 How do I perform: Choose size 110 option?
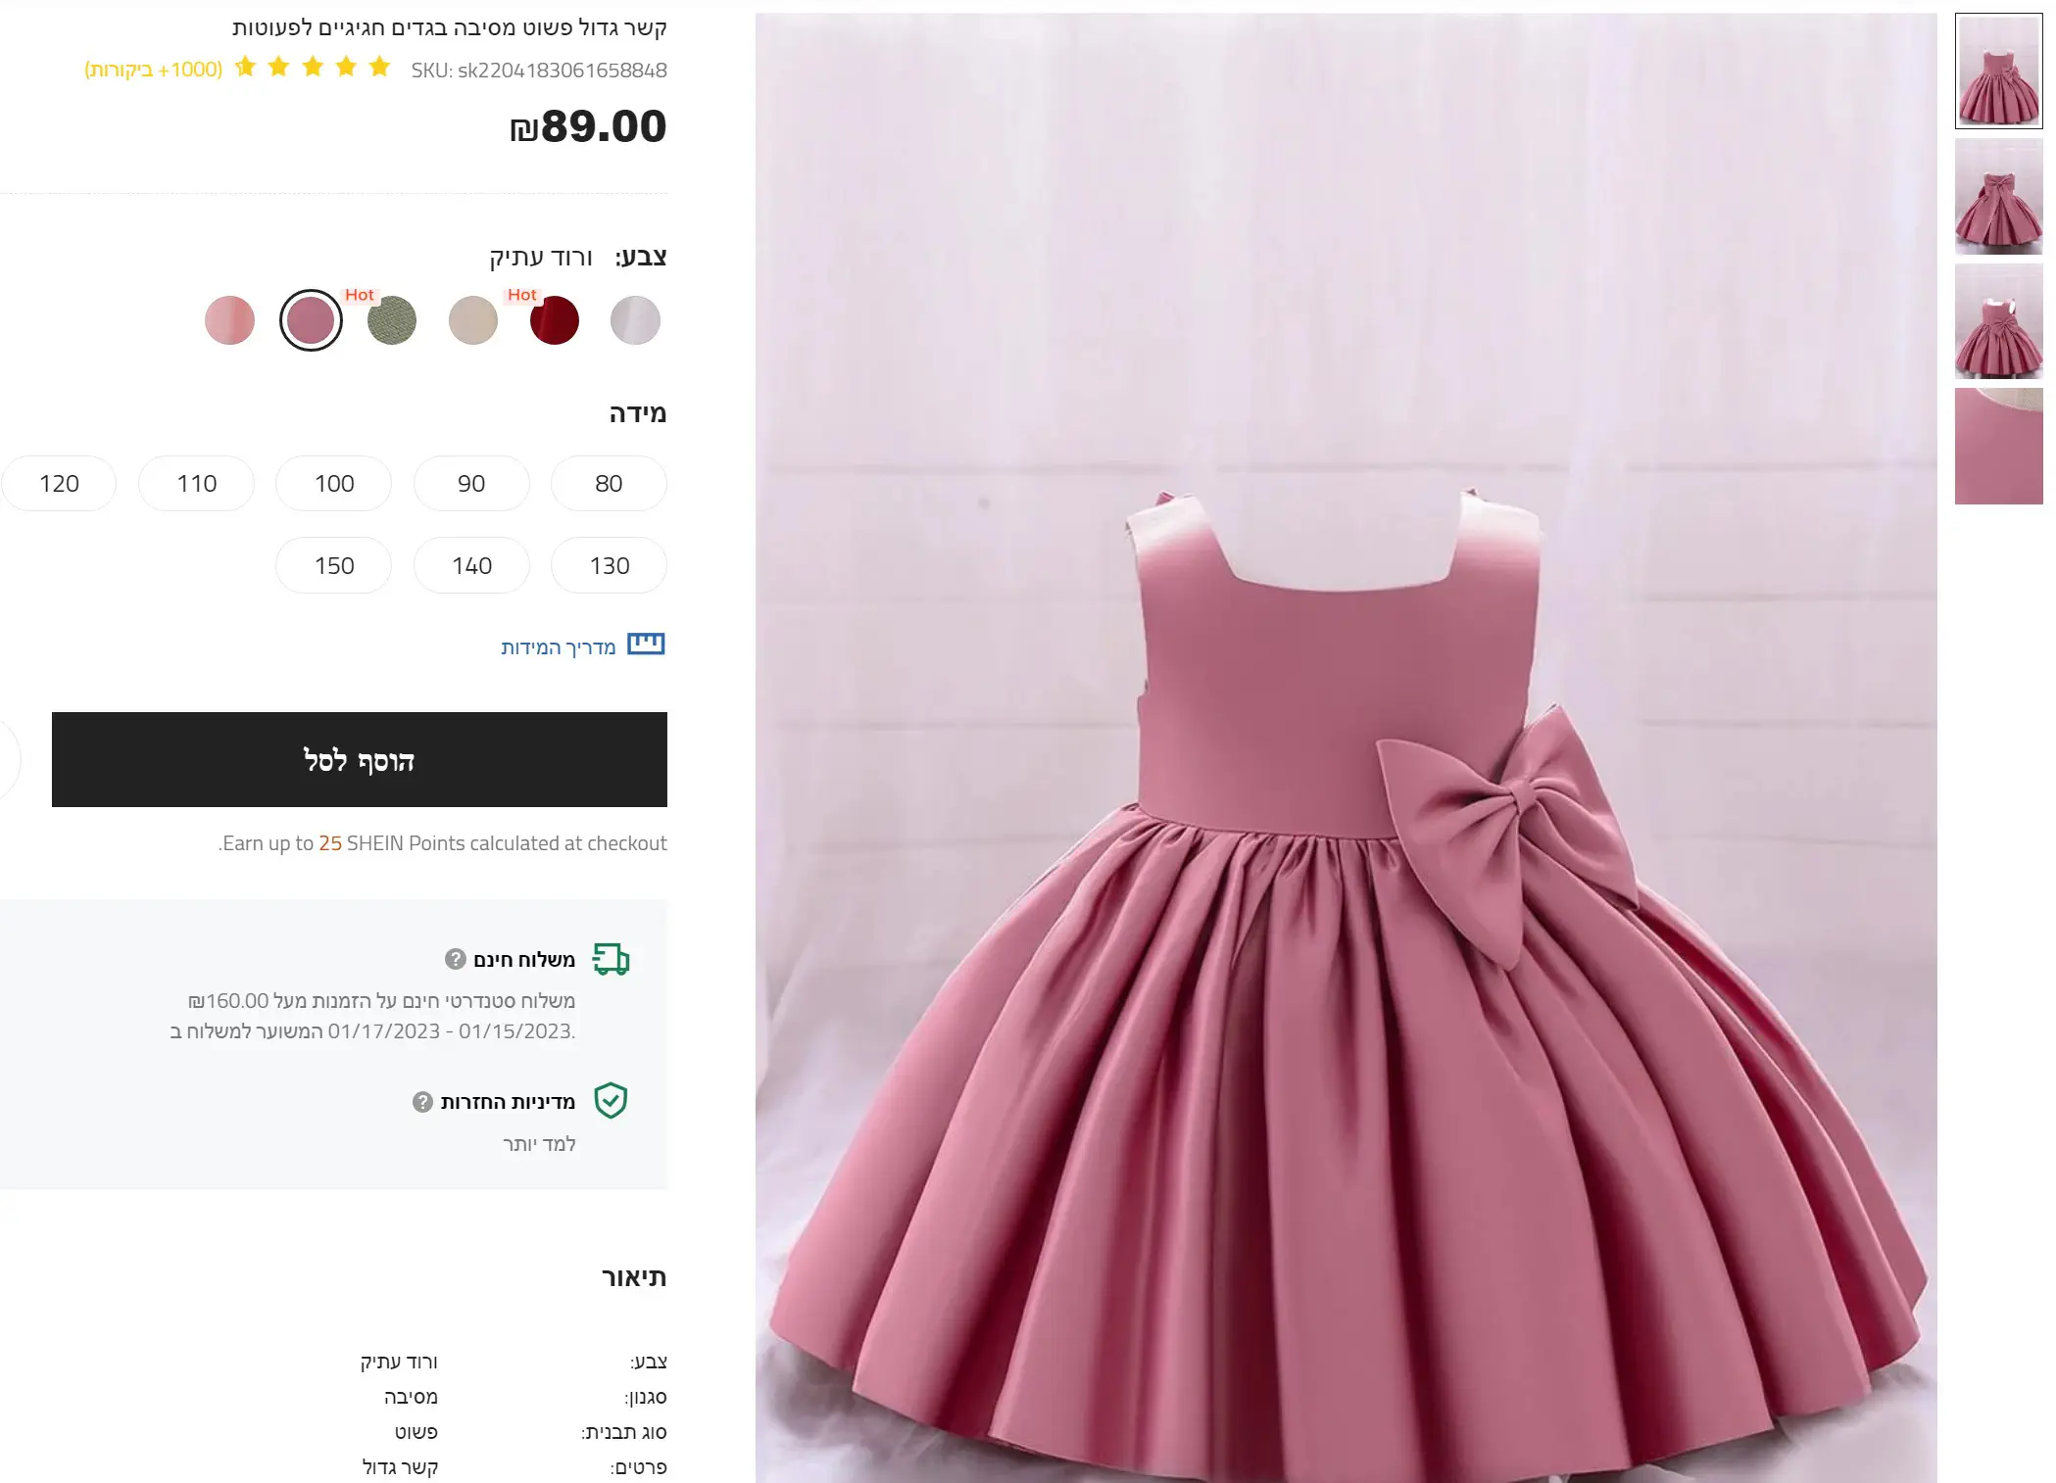coord(196,483)
